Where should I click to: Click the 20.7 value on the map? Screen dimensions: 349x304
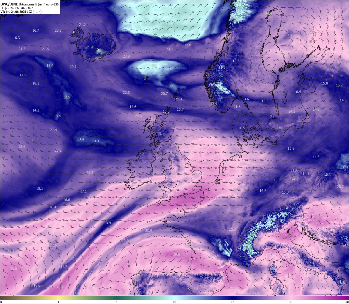coord(164,94)
